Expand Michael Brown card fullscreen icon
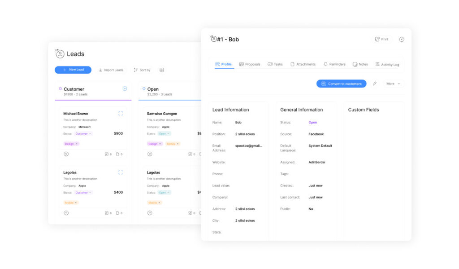459x269 pixels. pyautogui.click(x=121, y=114)
